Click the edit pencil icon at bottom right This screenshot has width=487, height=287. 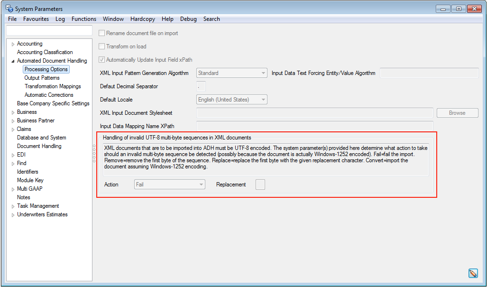pyautogui.click(x=472, y=273)
